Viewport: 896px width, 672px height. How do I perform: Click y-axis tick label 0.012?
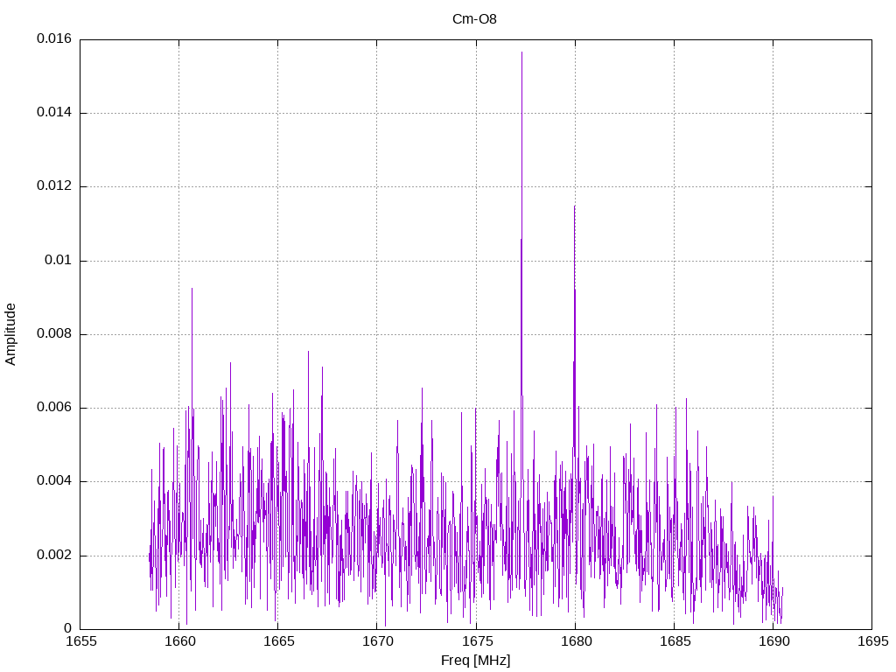coord(54,186)
